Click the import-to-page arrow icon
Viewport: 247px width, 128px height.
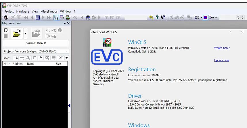(48, 30)
